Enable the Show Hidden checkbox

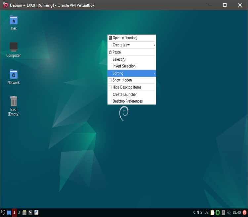pos(110,80)
